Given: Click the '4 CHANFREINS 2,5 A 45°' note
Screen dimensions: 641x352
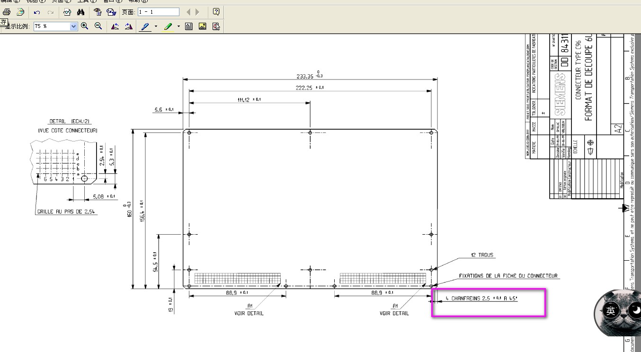Looking at the screenshot, I should (x=482, y=299).
